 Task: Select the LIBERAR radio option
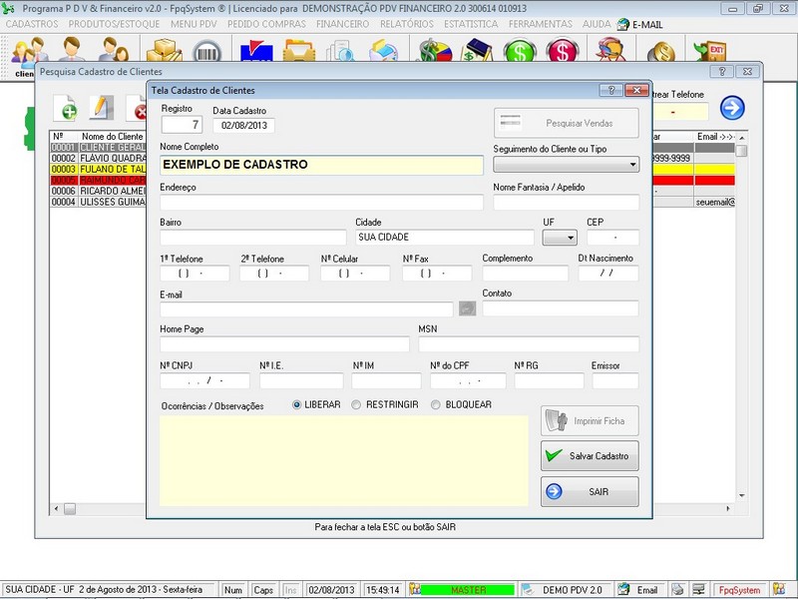coord(297,404)
